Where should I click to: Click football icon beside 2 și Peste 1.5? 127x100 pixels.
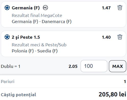pos(7,37)
